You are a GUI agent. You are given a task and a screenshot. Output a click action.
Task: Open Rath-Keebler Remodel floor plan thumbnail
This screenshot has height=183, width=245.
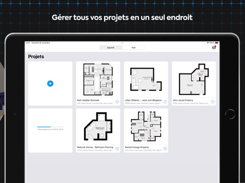[98, 80]
